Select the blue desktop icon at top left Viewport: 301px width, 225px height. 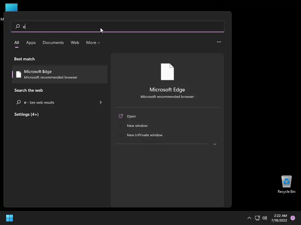[11, 8]
